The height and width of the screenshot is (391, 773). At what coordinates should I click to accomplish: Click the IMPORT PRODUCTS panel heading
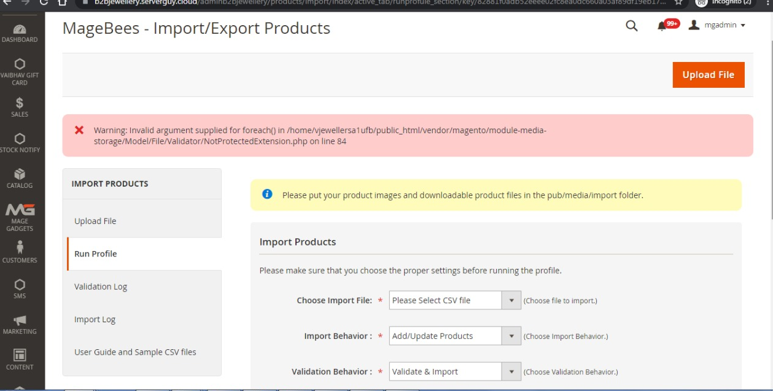(x=110, y=184)
